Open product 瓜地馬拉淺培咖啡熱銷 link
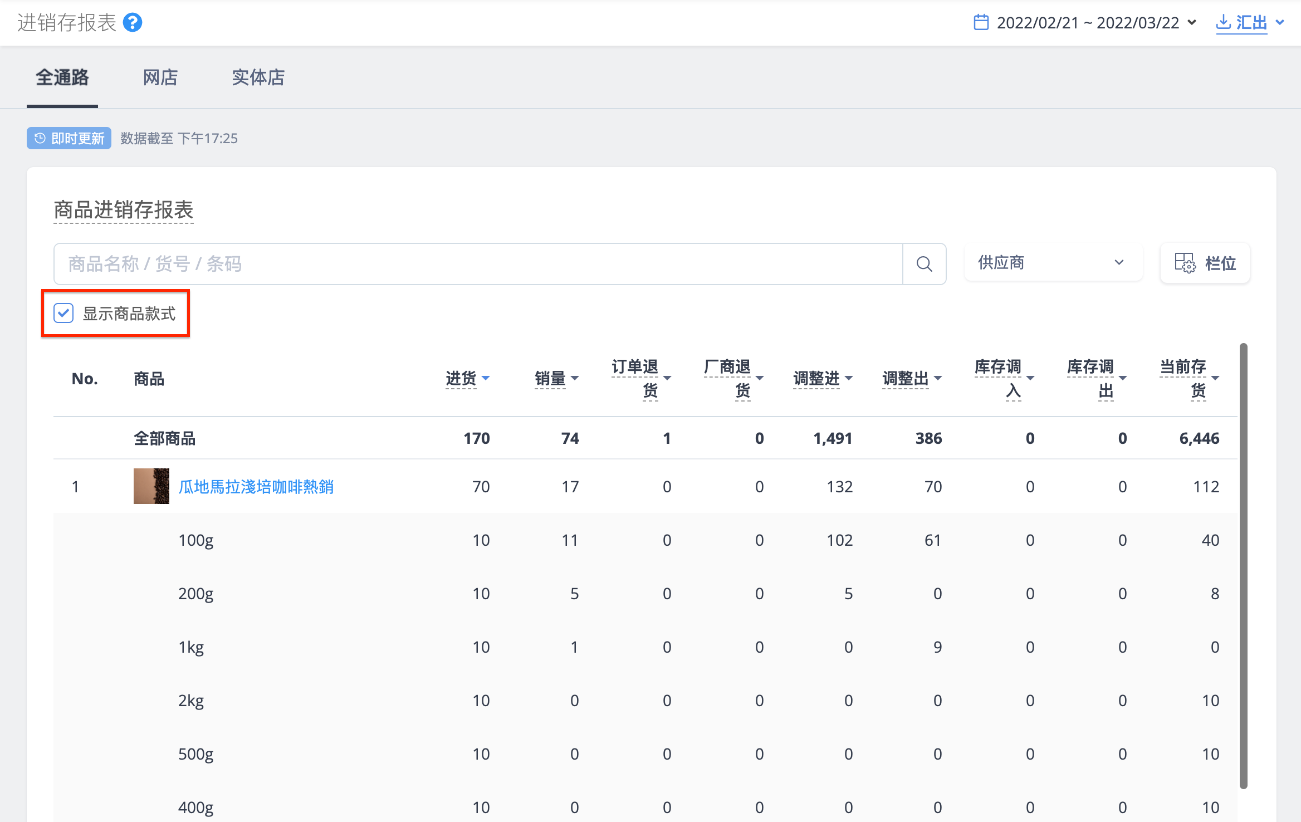1301x822 pixels. click(256, 487)
